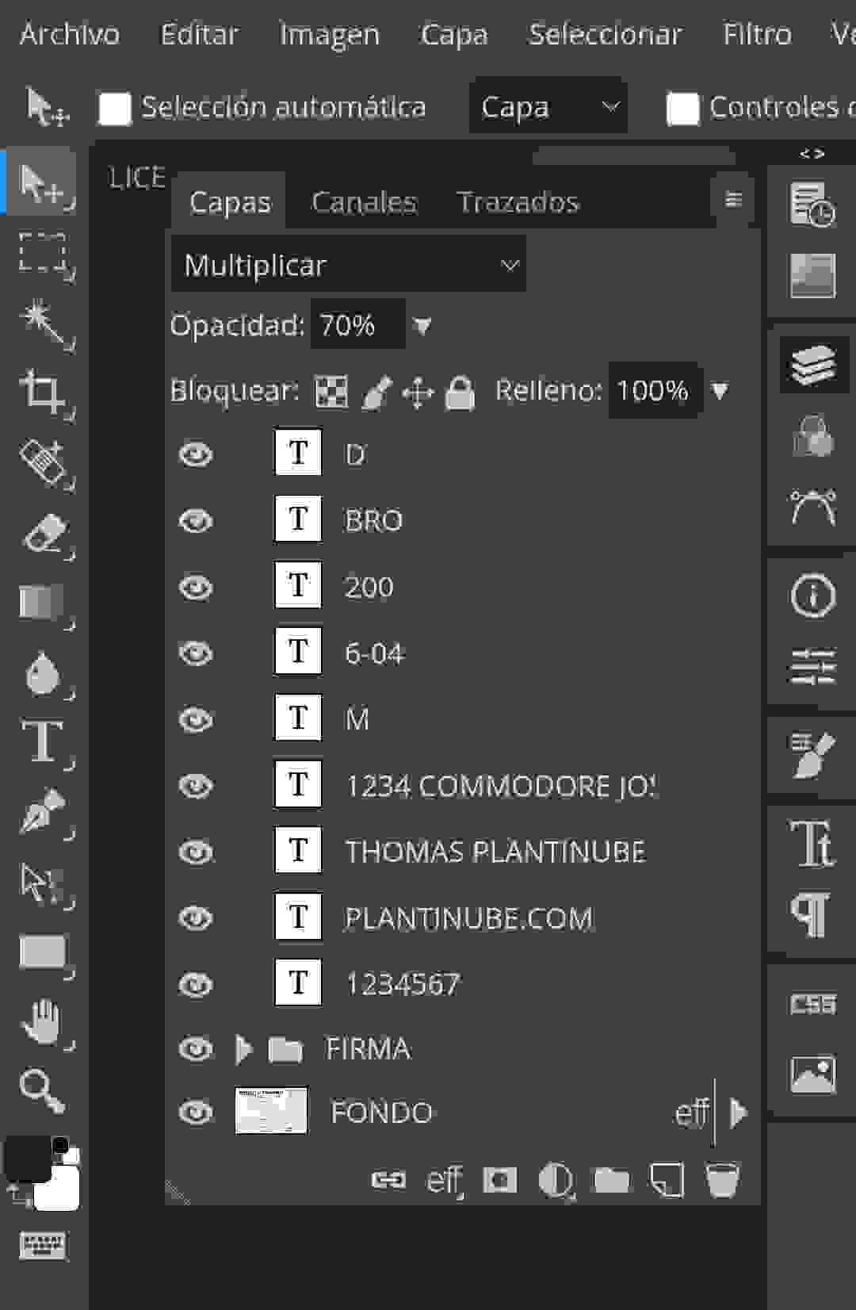This screenshot has width=856, height=1310.
Task: Create a new folder group
Action: coord(612,1180)
